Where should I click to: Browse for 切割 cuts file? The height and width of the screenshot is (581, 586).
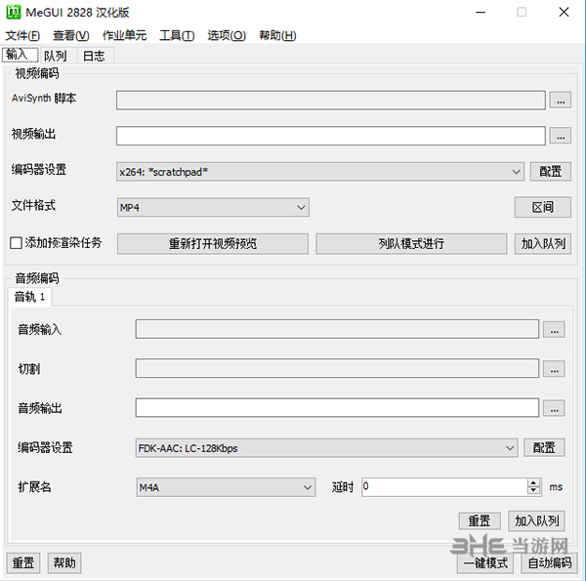click(554, 369)
